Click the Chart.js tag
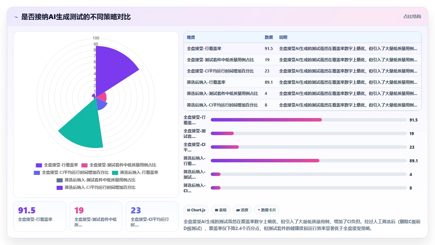 pos(196,210)
